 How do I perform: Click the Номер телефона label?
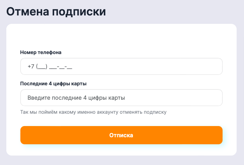pos(41,52)
